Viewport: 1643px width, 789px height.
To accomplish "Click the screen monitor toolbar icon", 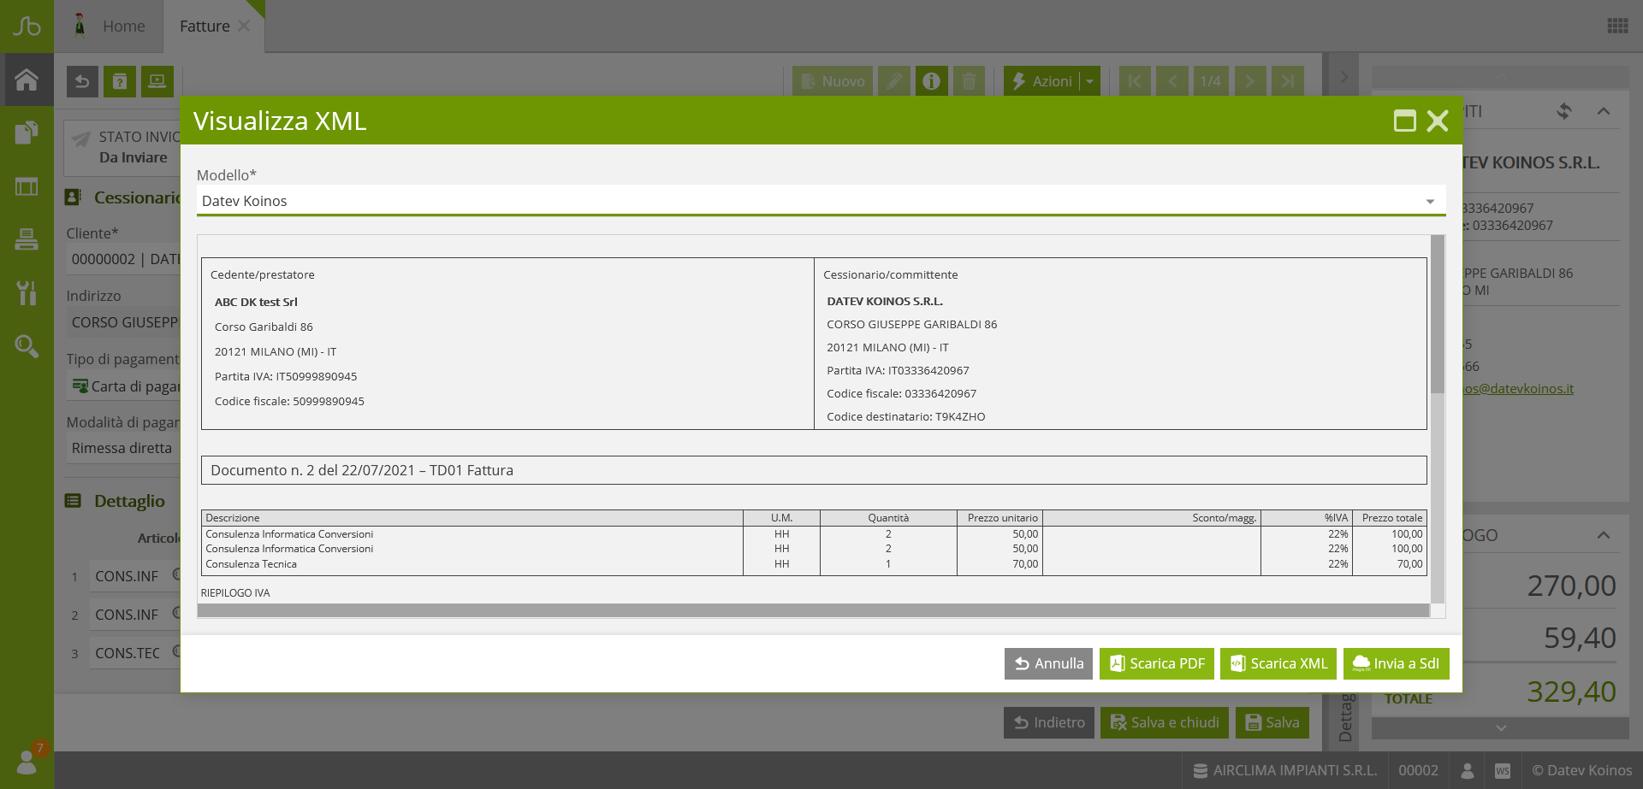I will [157, 81].
